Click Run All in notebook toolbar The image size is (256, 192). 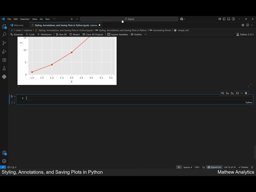pyautogui.click(x=61, y=34)
